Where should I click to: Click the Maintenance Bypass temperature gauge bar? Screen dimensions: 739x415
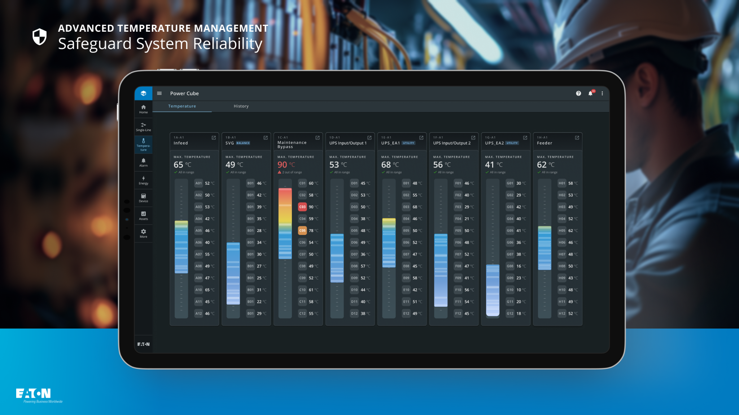[285, 223]
